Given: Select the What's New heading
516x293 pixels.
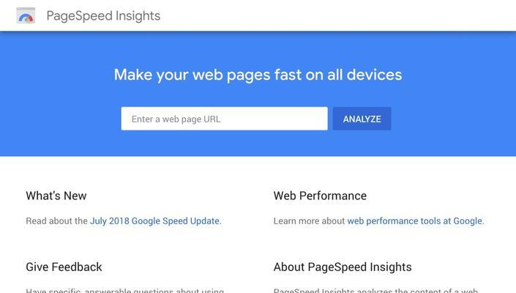Looking at the screenshot, I should (56, 196).
